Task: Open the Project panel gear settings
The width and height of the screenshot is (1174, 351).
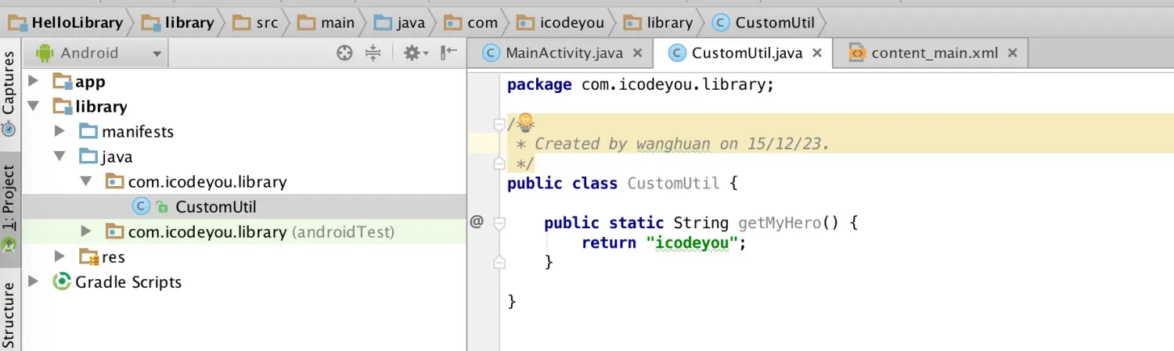Action: 416,53
